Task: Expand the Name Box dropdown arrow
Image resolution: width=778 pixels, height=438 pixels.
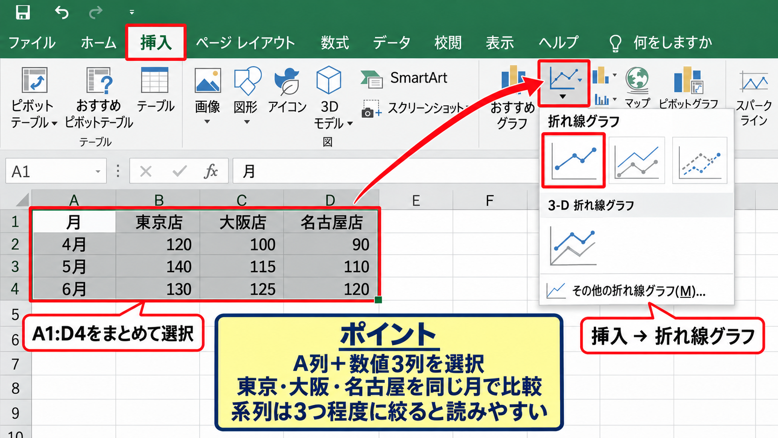Action: point(98,171)
